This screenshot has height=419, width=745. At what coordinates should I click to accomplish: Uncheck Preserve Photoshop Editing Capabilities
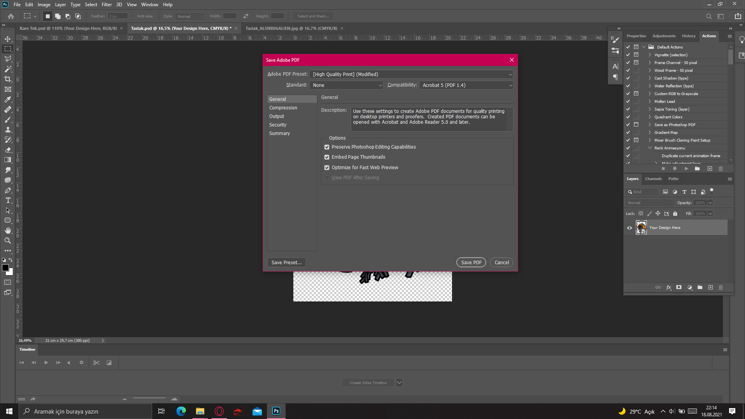click(327, 147)
